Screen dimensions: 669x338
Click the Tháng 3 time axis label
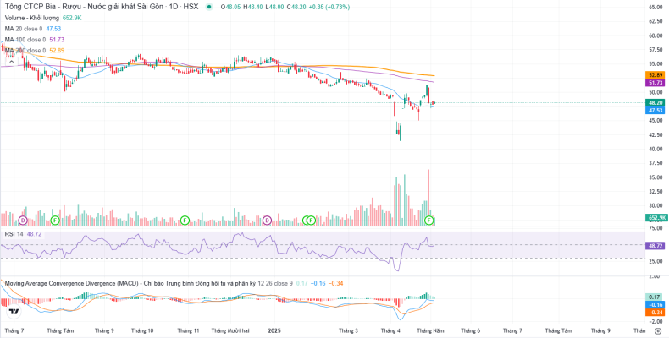point(348,330)
